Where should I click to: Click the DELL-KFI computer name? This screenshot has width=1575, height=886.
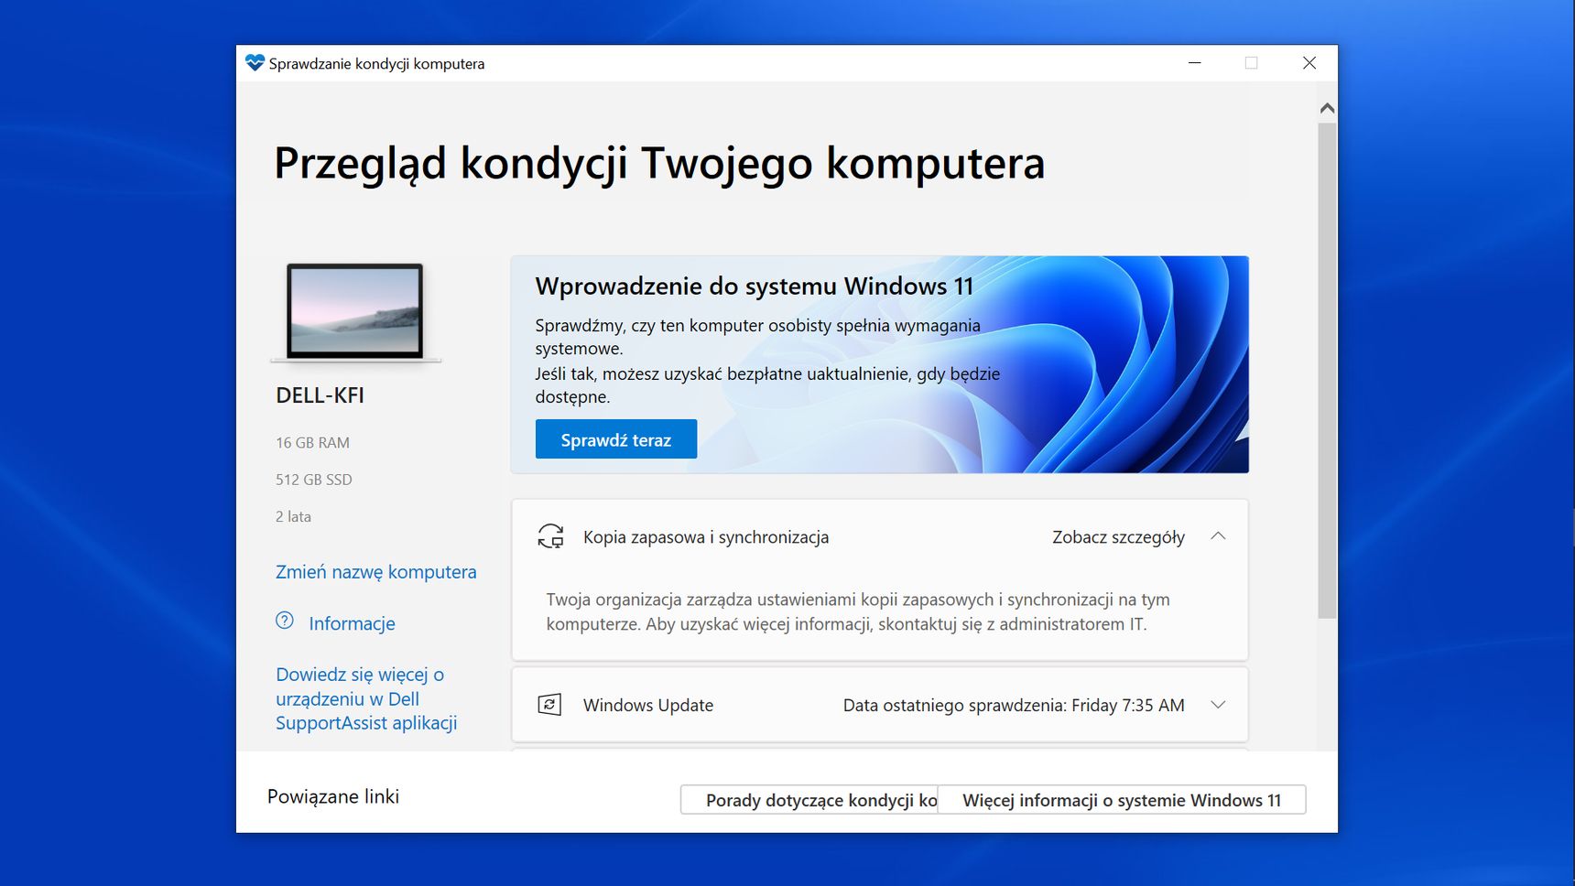tap(320, 395)
